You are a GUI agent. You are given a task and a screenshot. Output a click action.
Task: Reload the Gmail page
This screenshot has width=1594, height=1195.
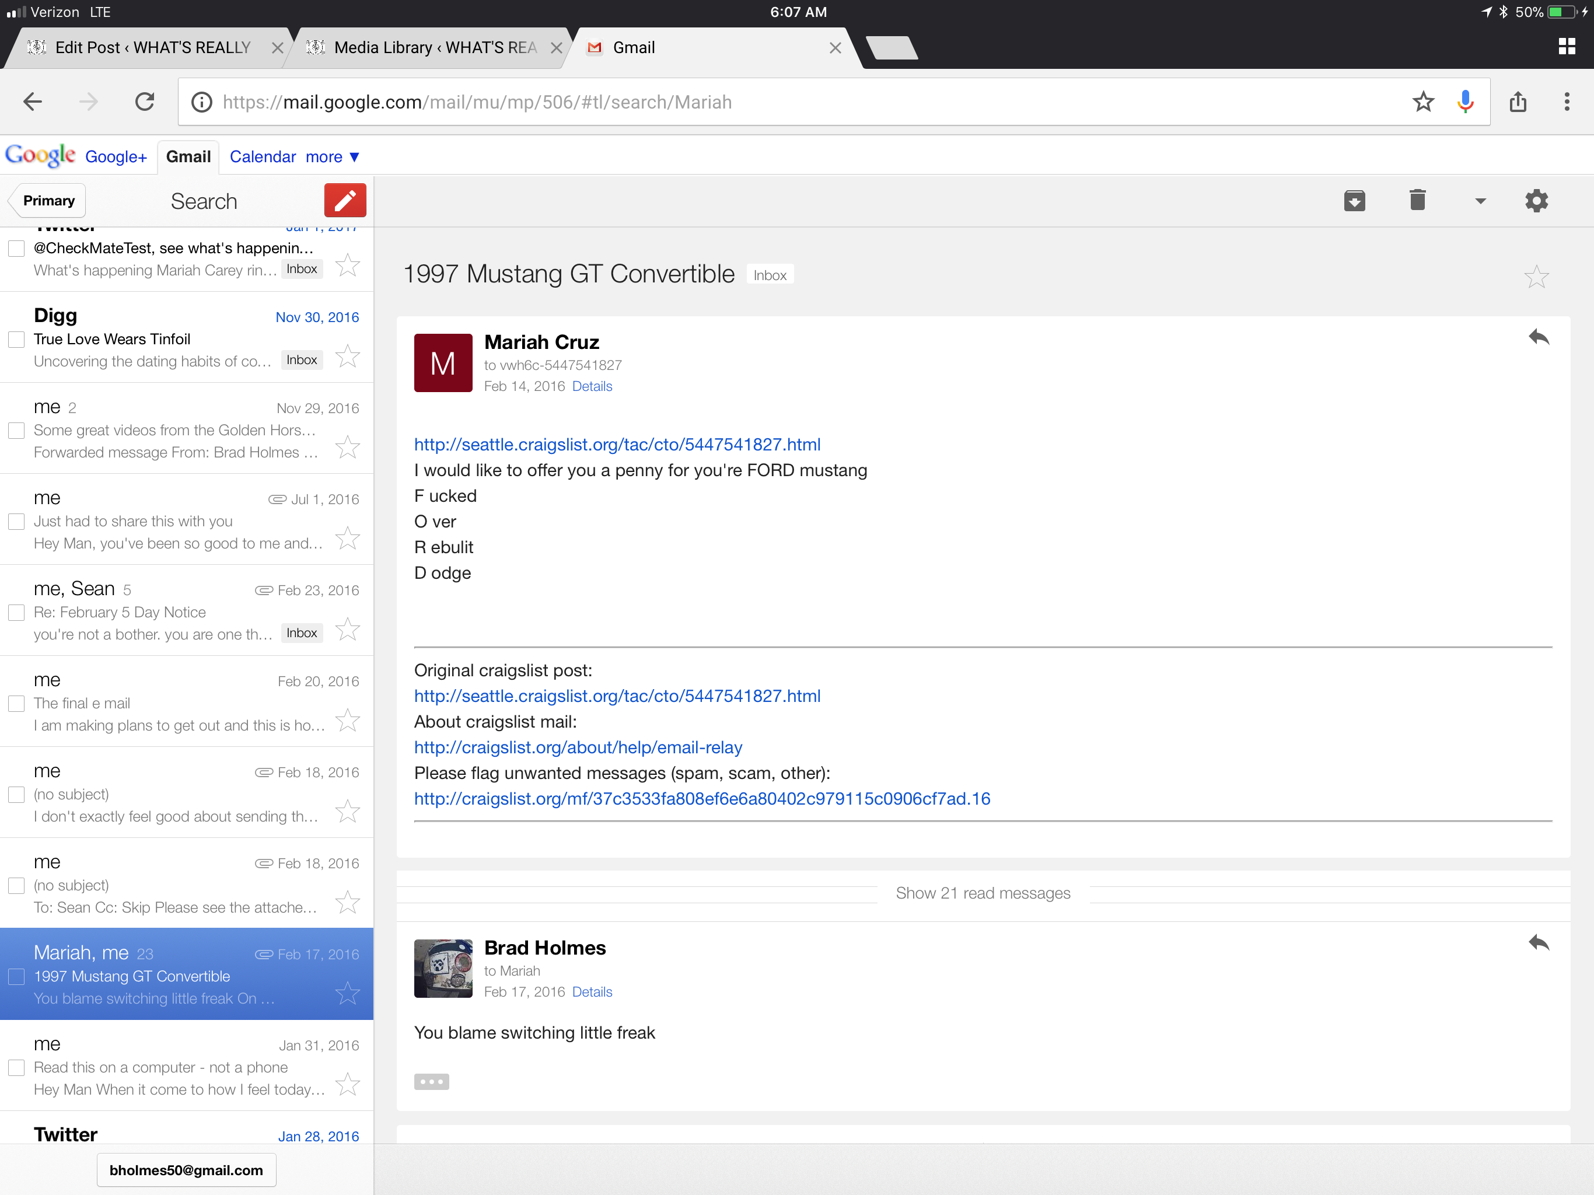click(145, 102)
